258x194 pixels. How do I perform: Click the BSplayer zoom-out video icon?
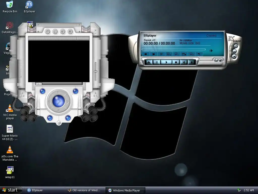point(176,54)
